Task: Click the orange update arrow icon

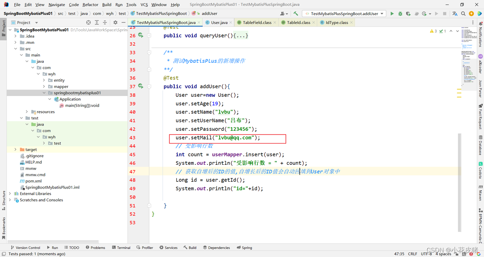Action: (471, 14)
